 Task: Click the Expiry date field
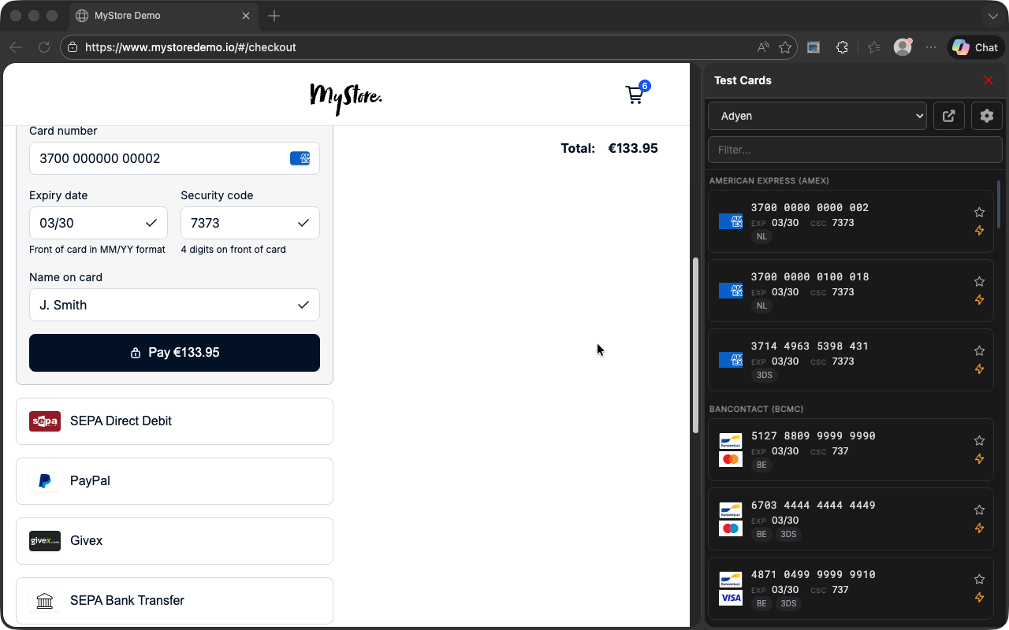click(99, 223)
